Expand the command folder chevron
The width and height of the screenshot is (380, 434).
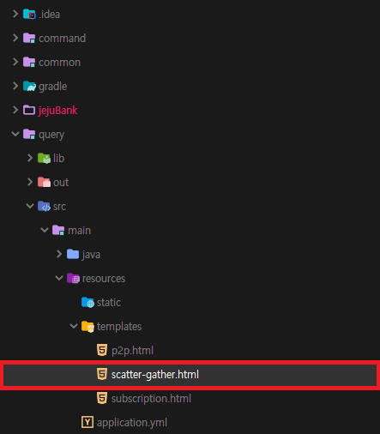tap(15, 38)
